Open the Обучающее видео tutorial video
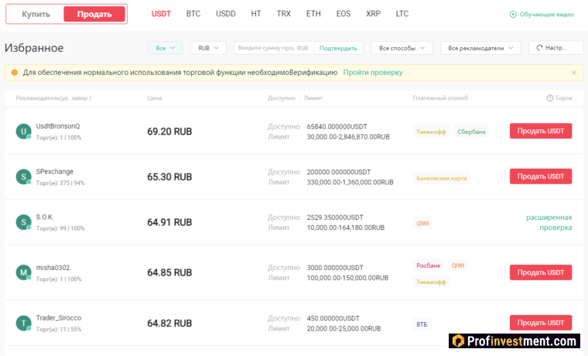Viewport: 588px width, 356px height. tap(542, 14)
